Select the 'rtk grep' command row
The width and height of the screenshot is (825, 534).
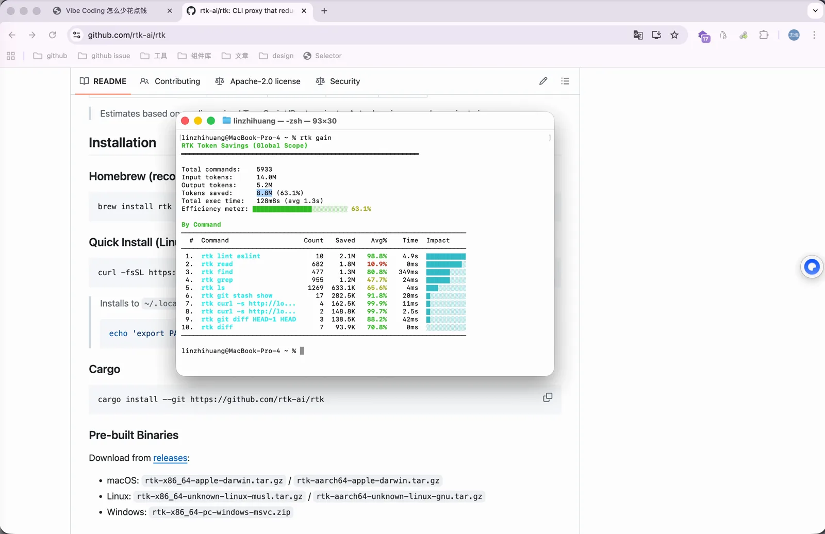click(325, 280)
